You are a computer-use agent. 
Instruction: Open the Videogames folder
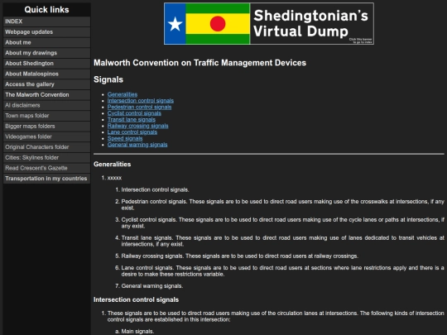(46, 136)
